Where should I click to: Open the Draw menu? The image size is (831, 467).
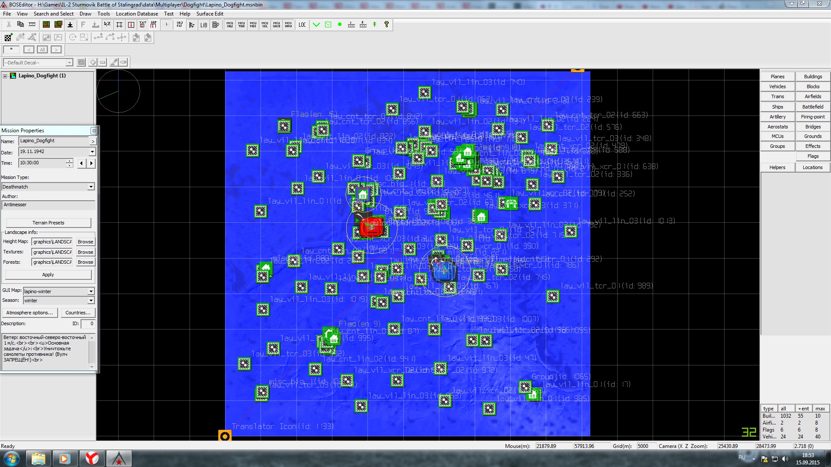click(85, 13)
